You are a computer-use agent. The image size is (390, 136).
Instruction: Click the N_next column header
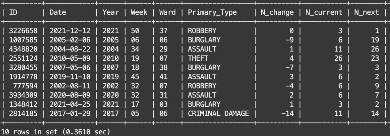pyautogui.click(x=366, y=12)
